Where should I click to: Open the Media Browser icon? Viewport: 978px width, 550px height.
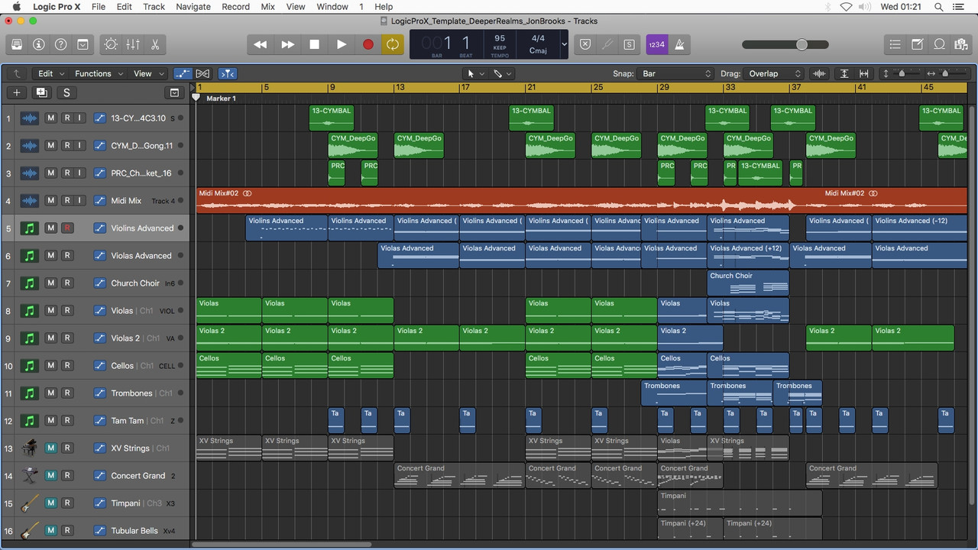pyautogui.click(x=962, y=44)
